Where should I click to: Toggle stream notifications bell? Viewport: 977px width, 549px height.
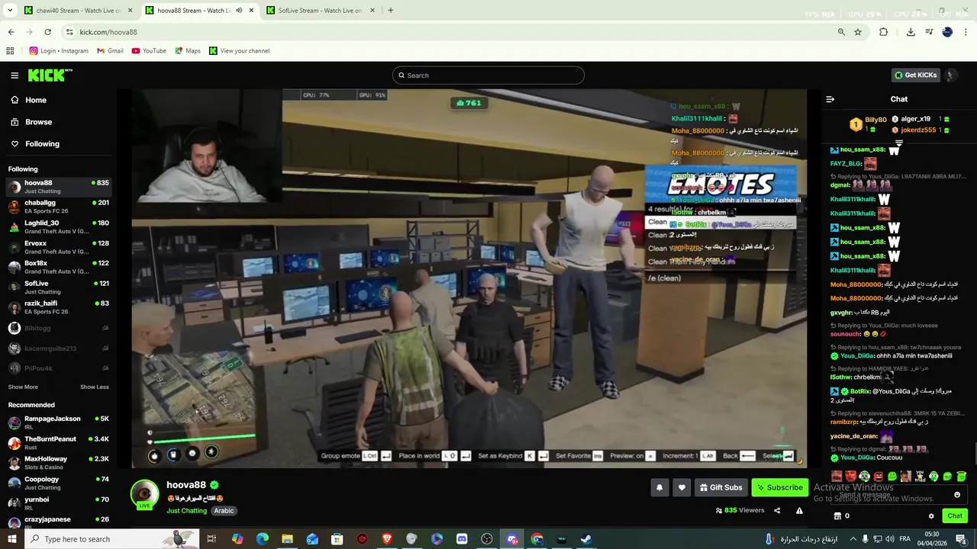(659, 487)
